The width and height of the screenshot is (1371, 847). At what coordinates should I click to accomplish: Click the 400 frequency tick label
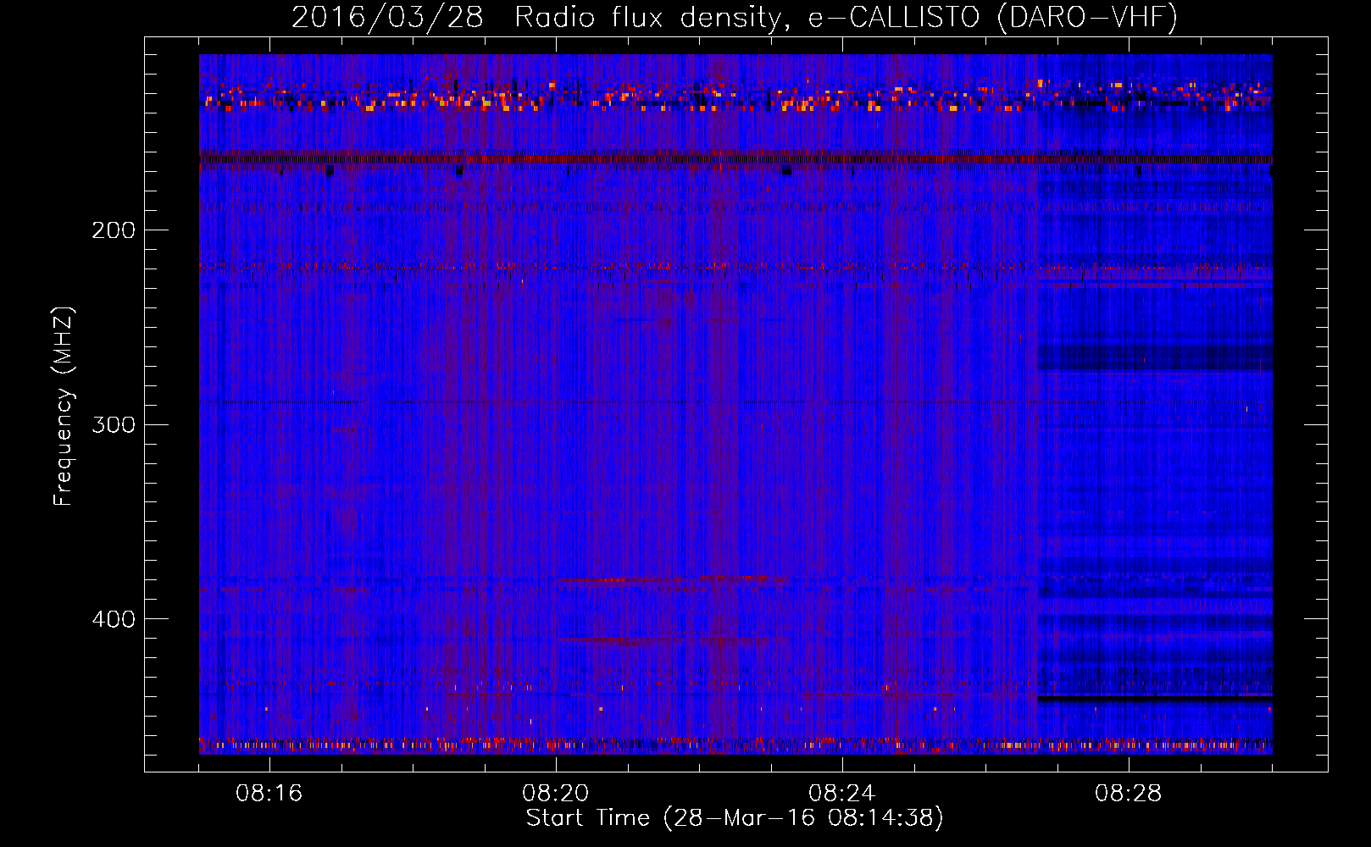pyautogui.click(x=114, y=619)
